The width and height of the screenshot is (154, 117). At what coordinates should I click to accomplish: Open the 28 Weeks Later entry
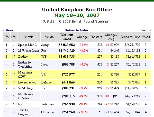[29, 51]
